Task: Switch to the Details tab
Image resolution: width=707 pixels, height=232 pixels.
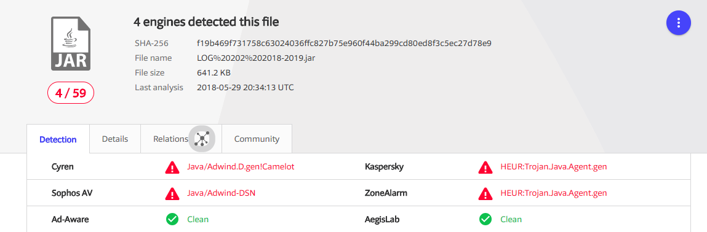Action: point(115,139)
